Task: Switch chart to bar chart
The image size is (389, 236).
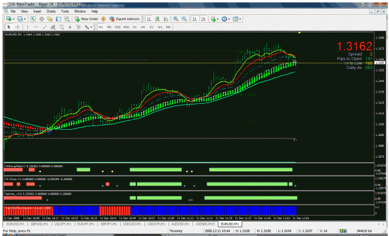Action: 149,19
